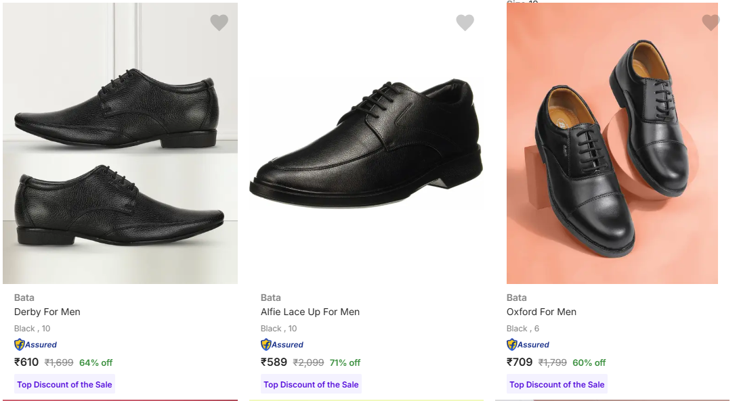Click the ₹589 price of Alfie shoe
The image size is (739, 401).
pyautogui.click(x=274, y=362)
